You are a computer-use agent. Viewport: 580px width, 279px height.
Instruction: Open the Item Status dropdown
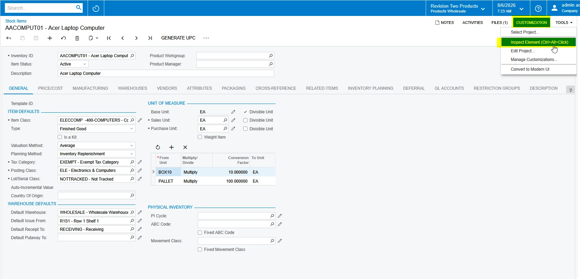(73, 64)
